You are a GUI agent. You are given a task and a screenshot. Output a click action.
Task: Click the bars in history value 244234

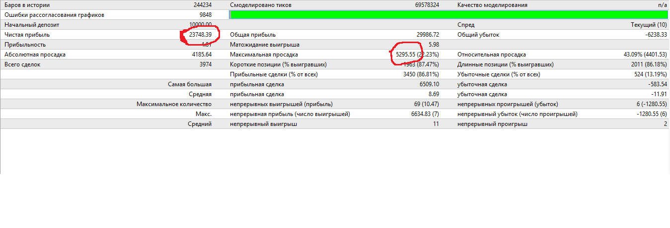(x=203, y=5)
